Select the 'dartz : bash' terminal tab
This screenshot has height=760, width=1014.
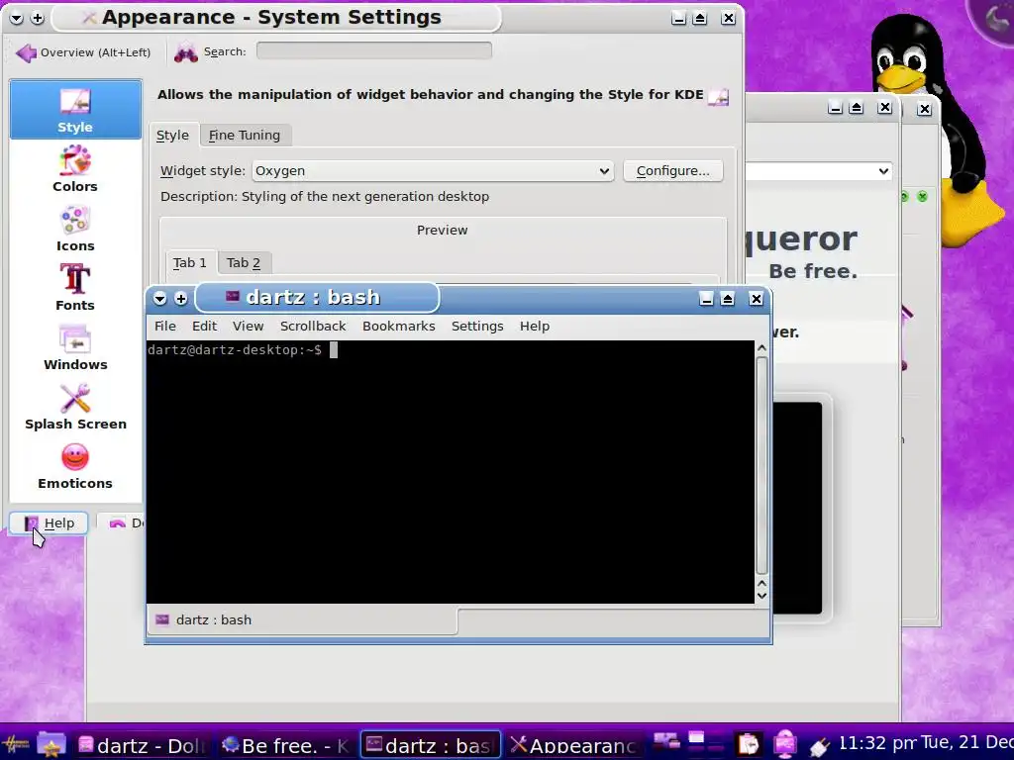click(302, 619)
